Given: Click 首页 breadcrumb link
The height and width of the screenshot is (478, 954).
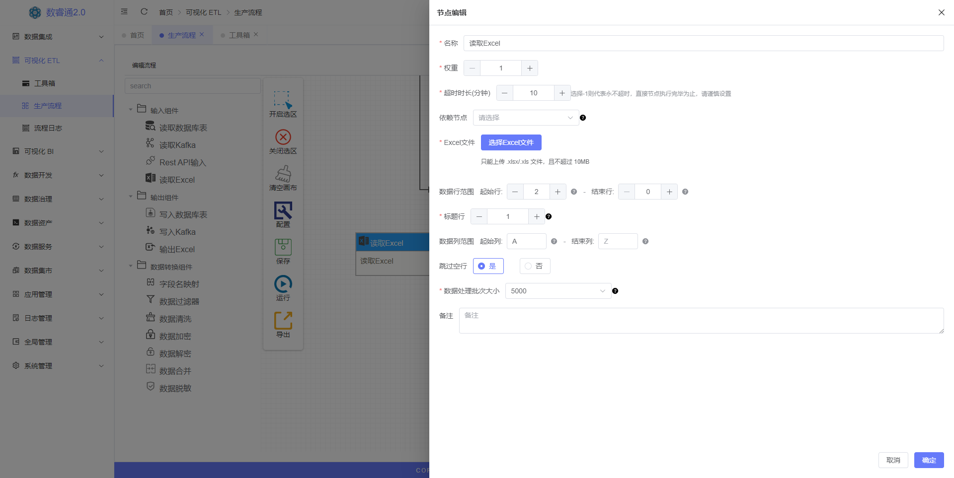Looking at the screenshot, I should pos(166,12).
